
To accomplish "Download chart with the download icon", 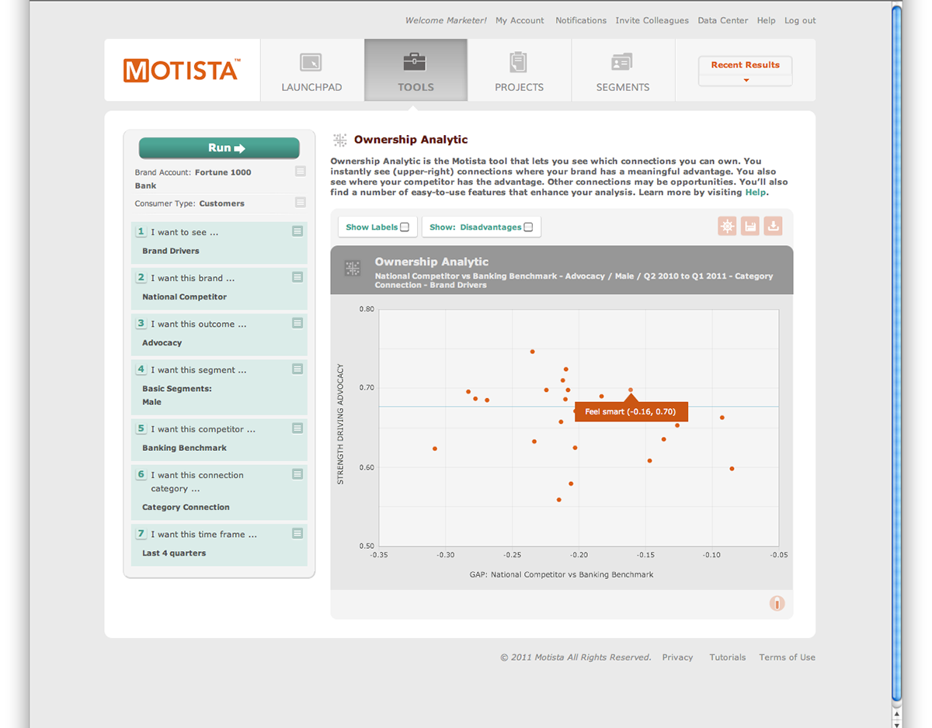I will (x=772, y=226).
